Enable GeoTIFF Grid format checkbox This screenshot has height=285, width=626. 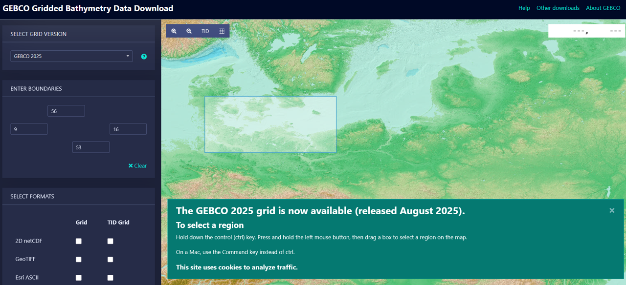pos(79,259)
